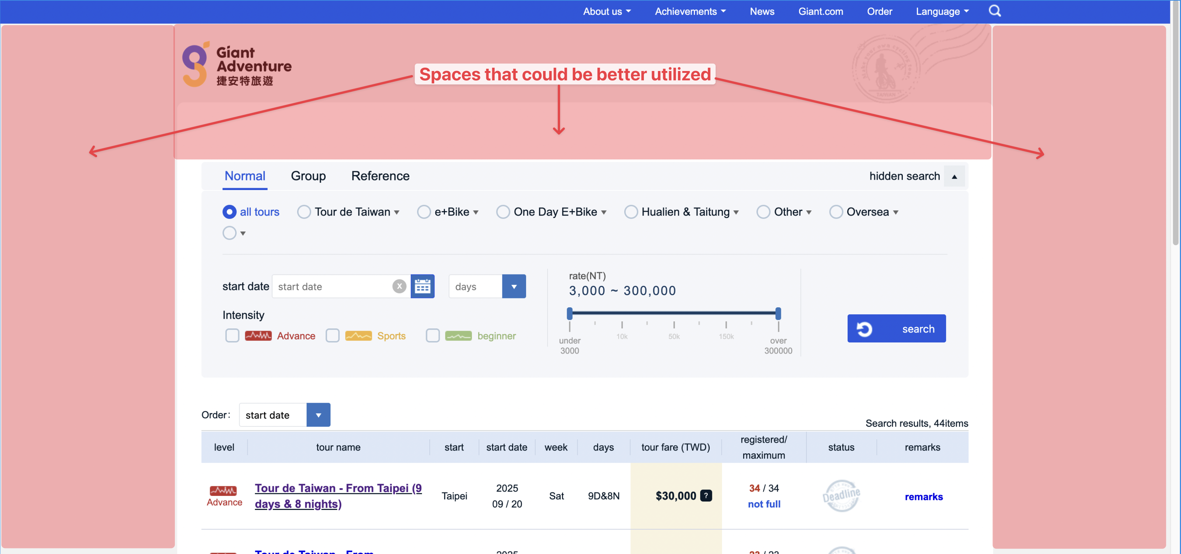Image resolution: width=1181 pixels, height=554 pixels.
Task: Click the tour fare question mark icon
Action: (706, 496)
